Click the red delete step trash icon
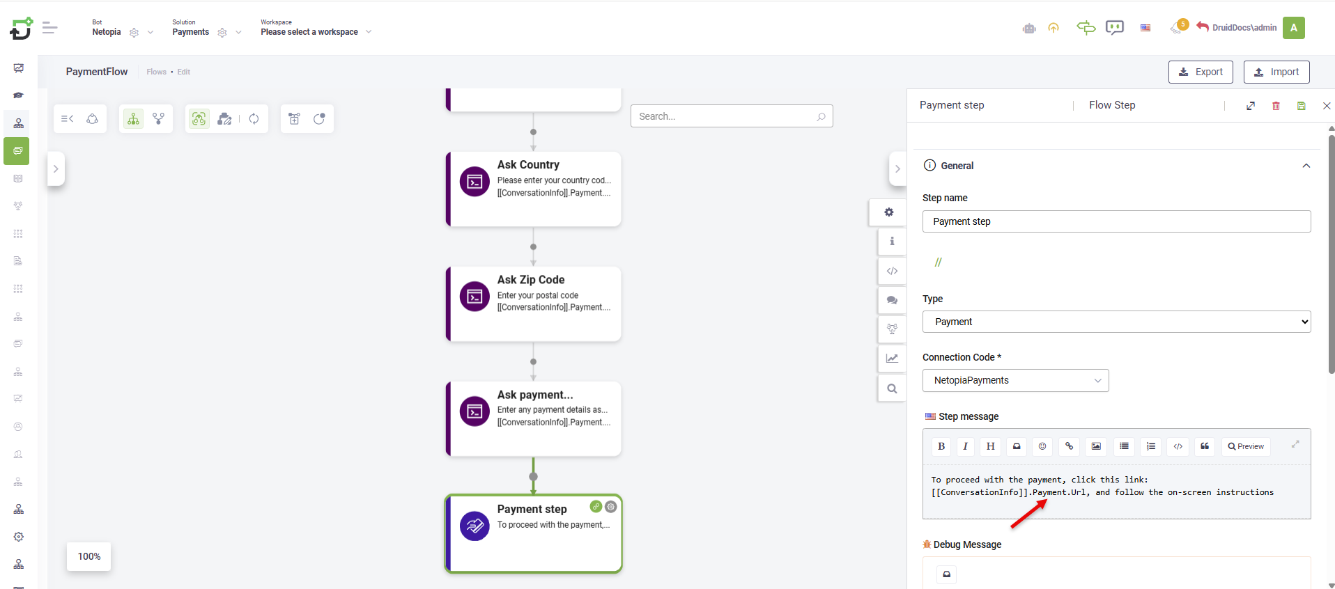Screen dimensions: 1335x589 (x=1276, y=106)
